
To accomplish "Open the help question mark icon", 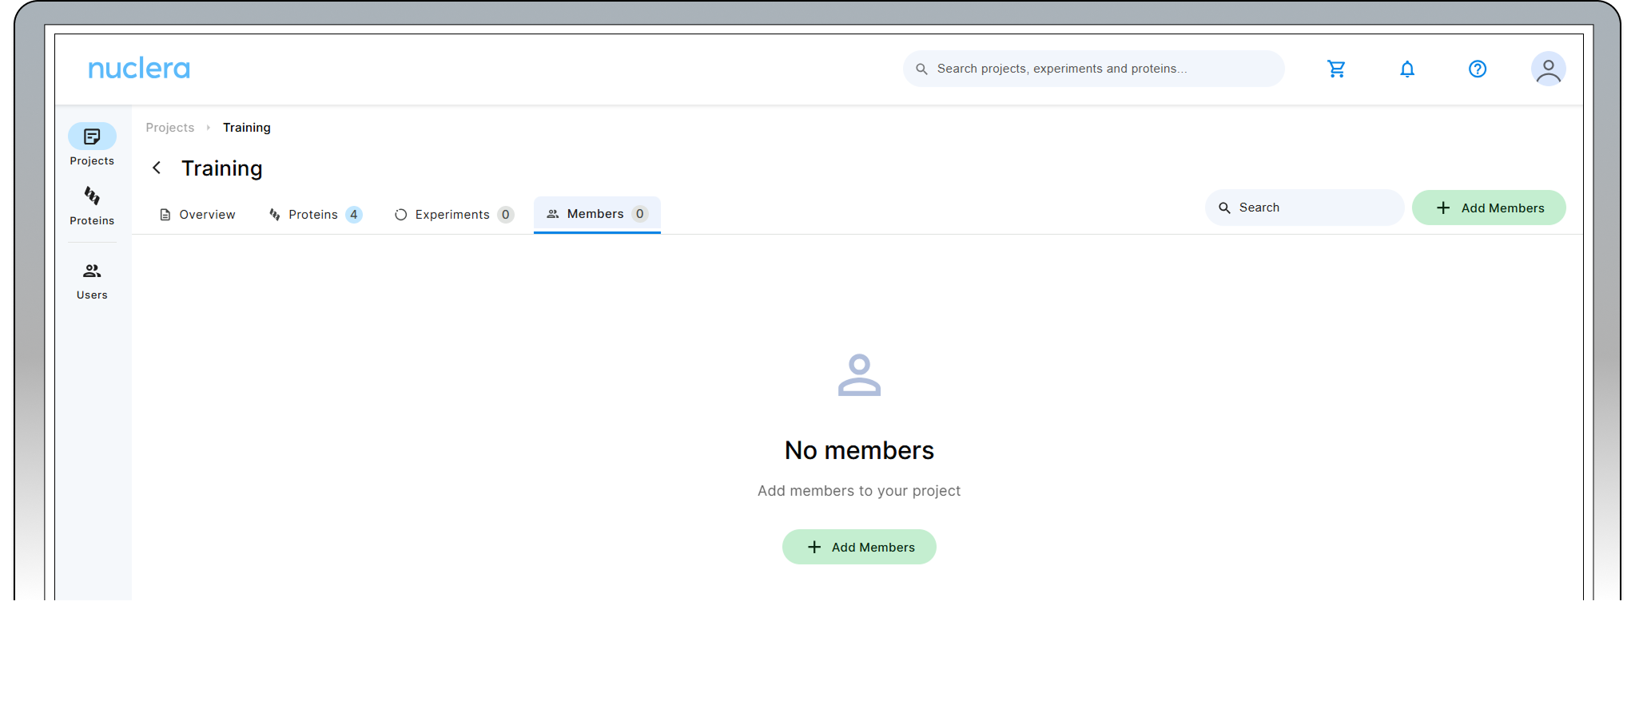I will (1477, 69).
